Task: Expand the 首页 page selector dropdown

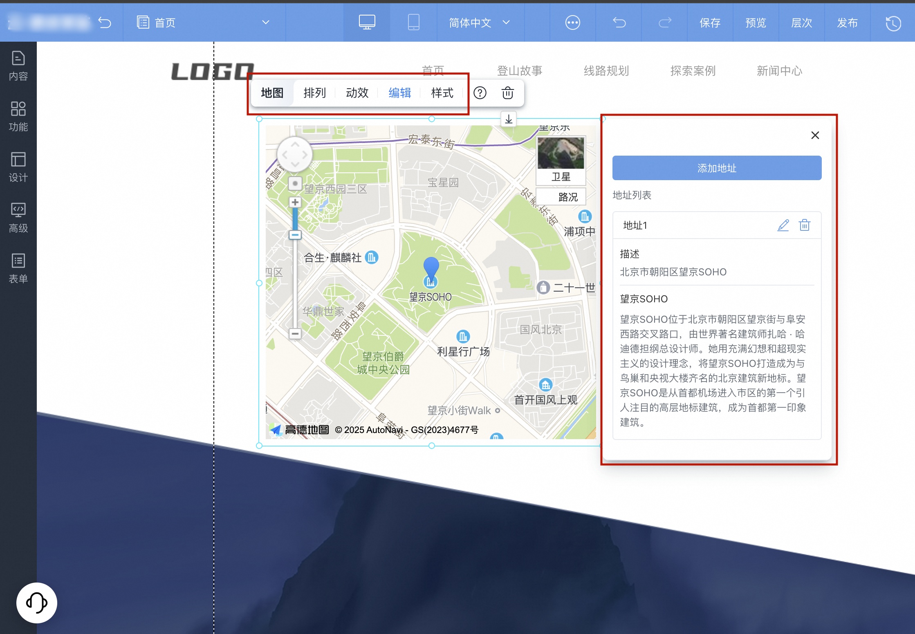Action: point(266,22)
